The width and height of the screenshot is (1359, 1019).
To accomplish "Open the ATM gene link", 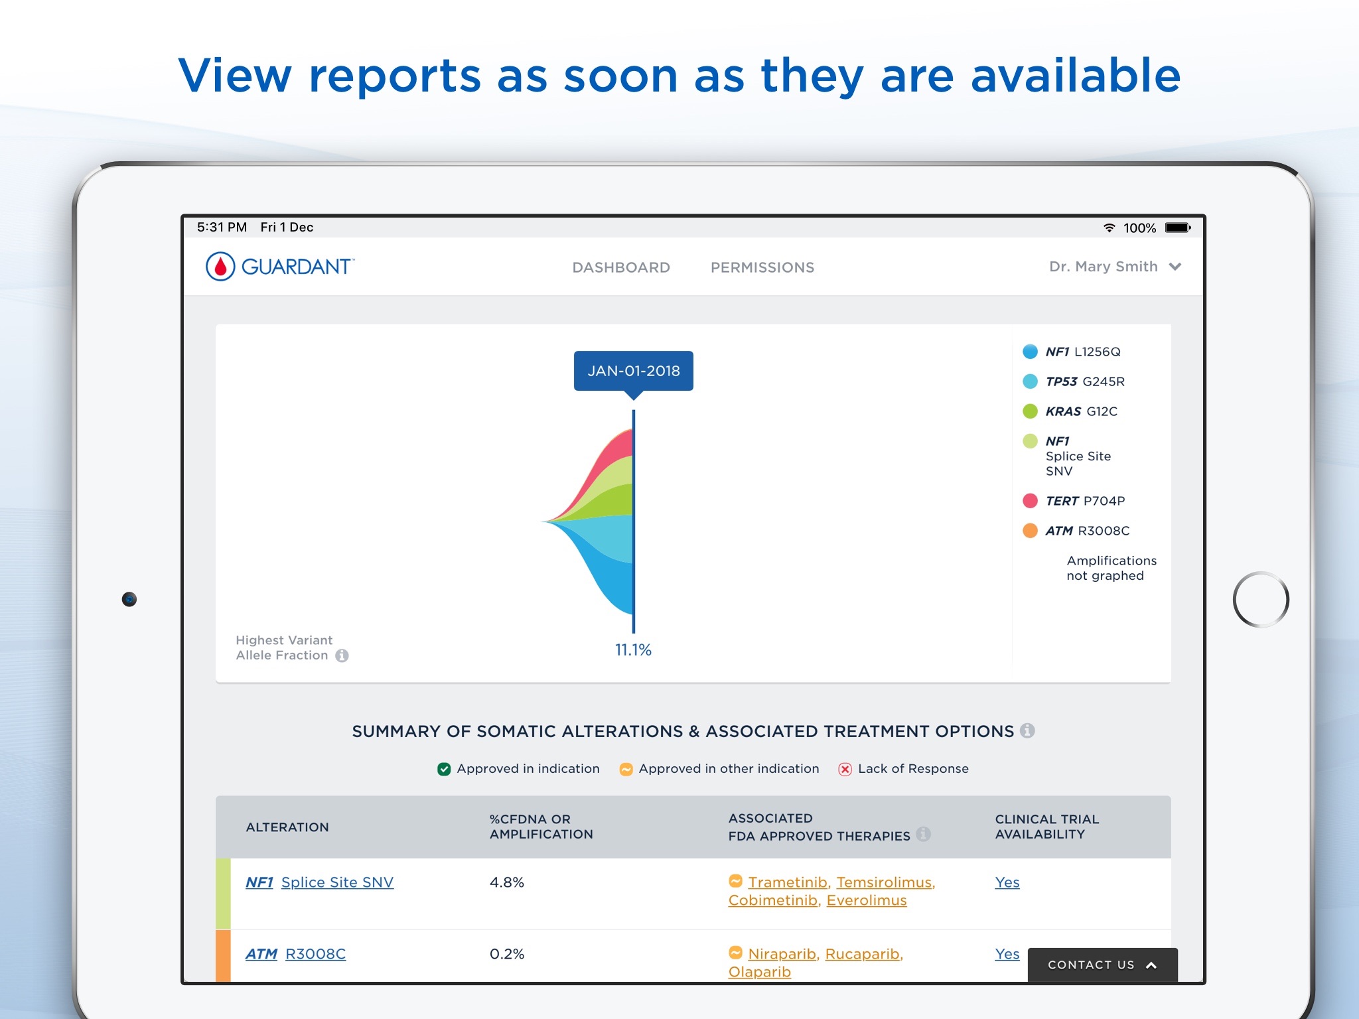I will pos(261,954).
